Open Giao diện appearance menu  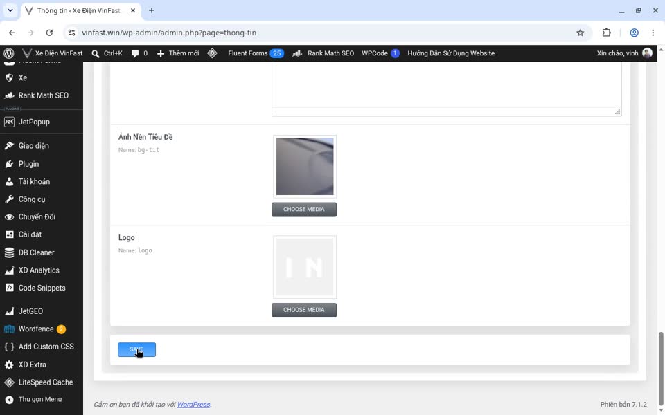click(42, 146)
